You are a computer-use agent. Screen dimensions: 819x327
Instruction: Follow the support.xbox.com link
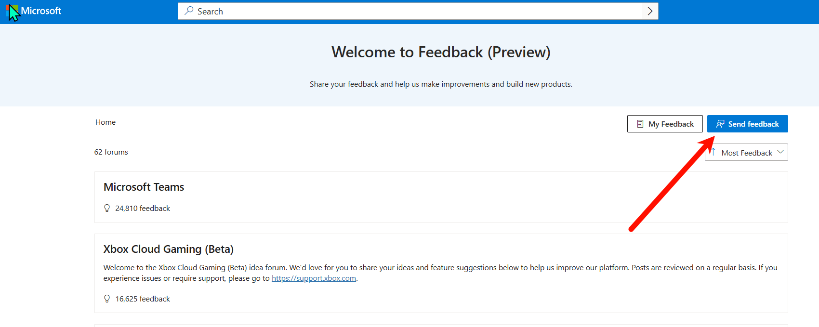[x=314, y=278]
